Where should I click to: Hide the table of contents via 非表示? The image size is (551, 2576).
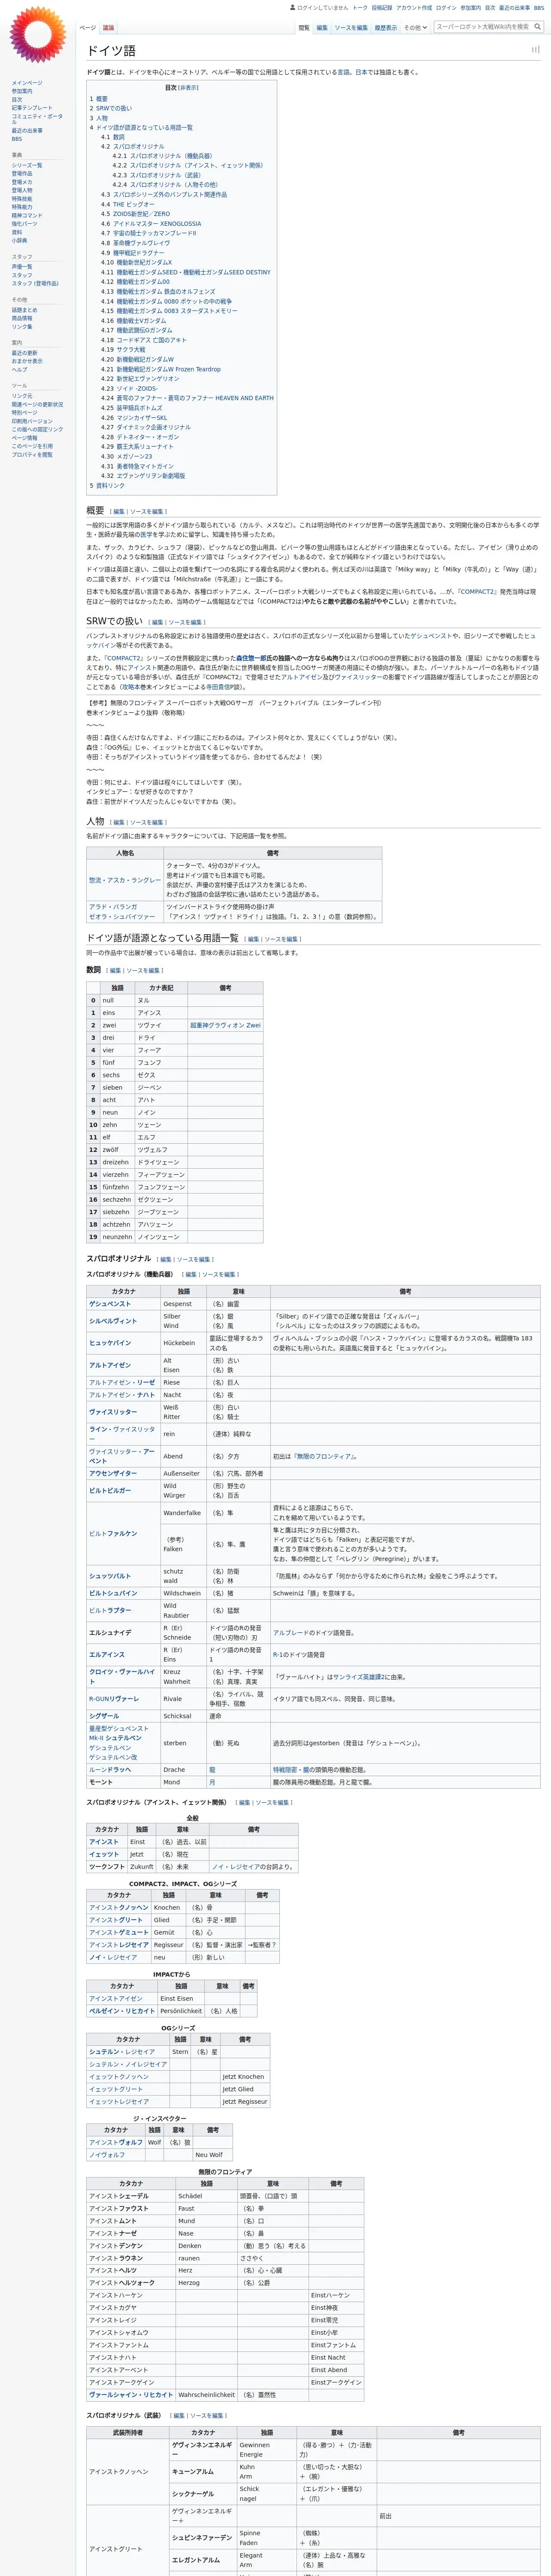(x=189, y=88)
